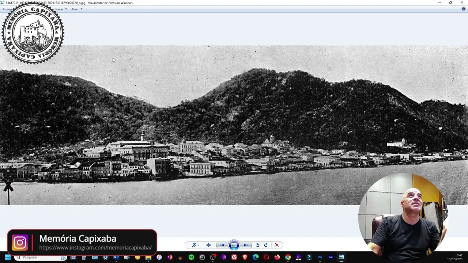Image resolution: width=468 pixels, height=263 pixels.
Task: Rotate the photo clockwise
Action: click(x=266, y=245)
